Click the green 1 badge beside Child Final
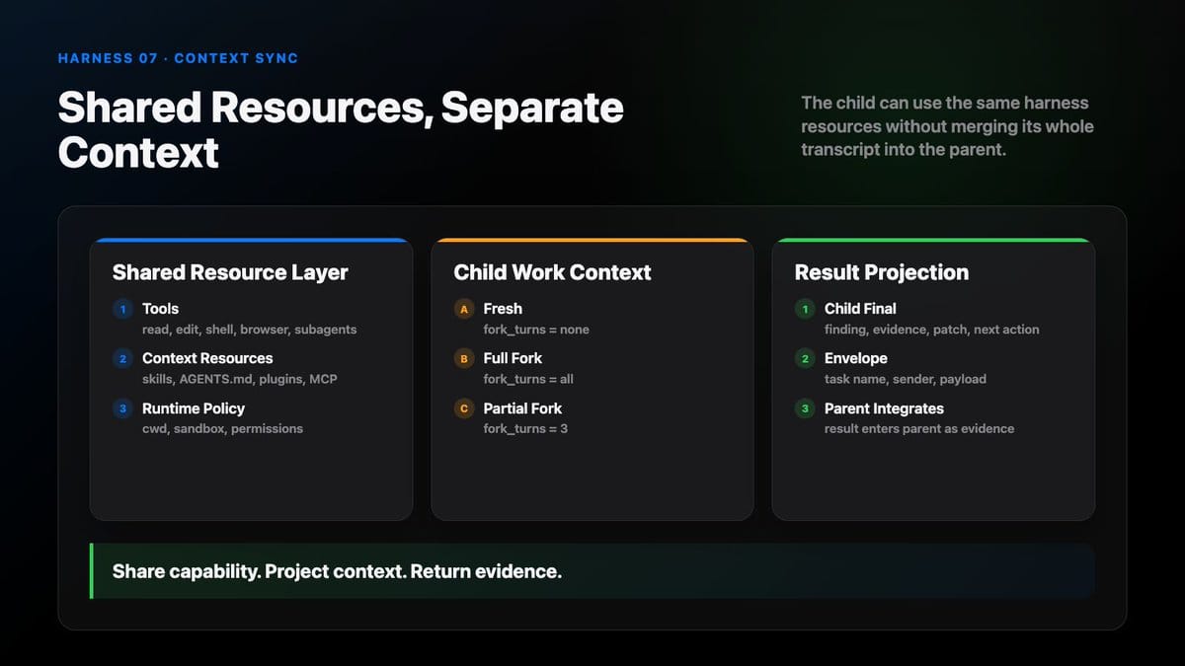Viewport: 1185px width, 666px height. 806,309
